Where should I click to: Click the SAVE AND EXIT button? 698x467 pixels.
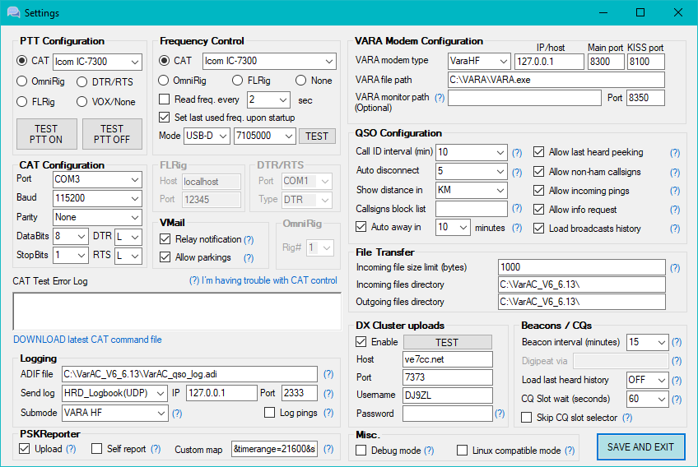tap(640, 447)
